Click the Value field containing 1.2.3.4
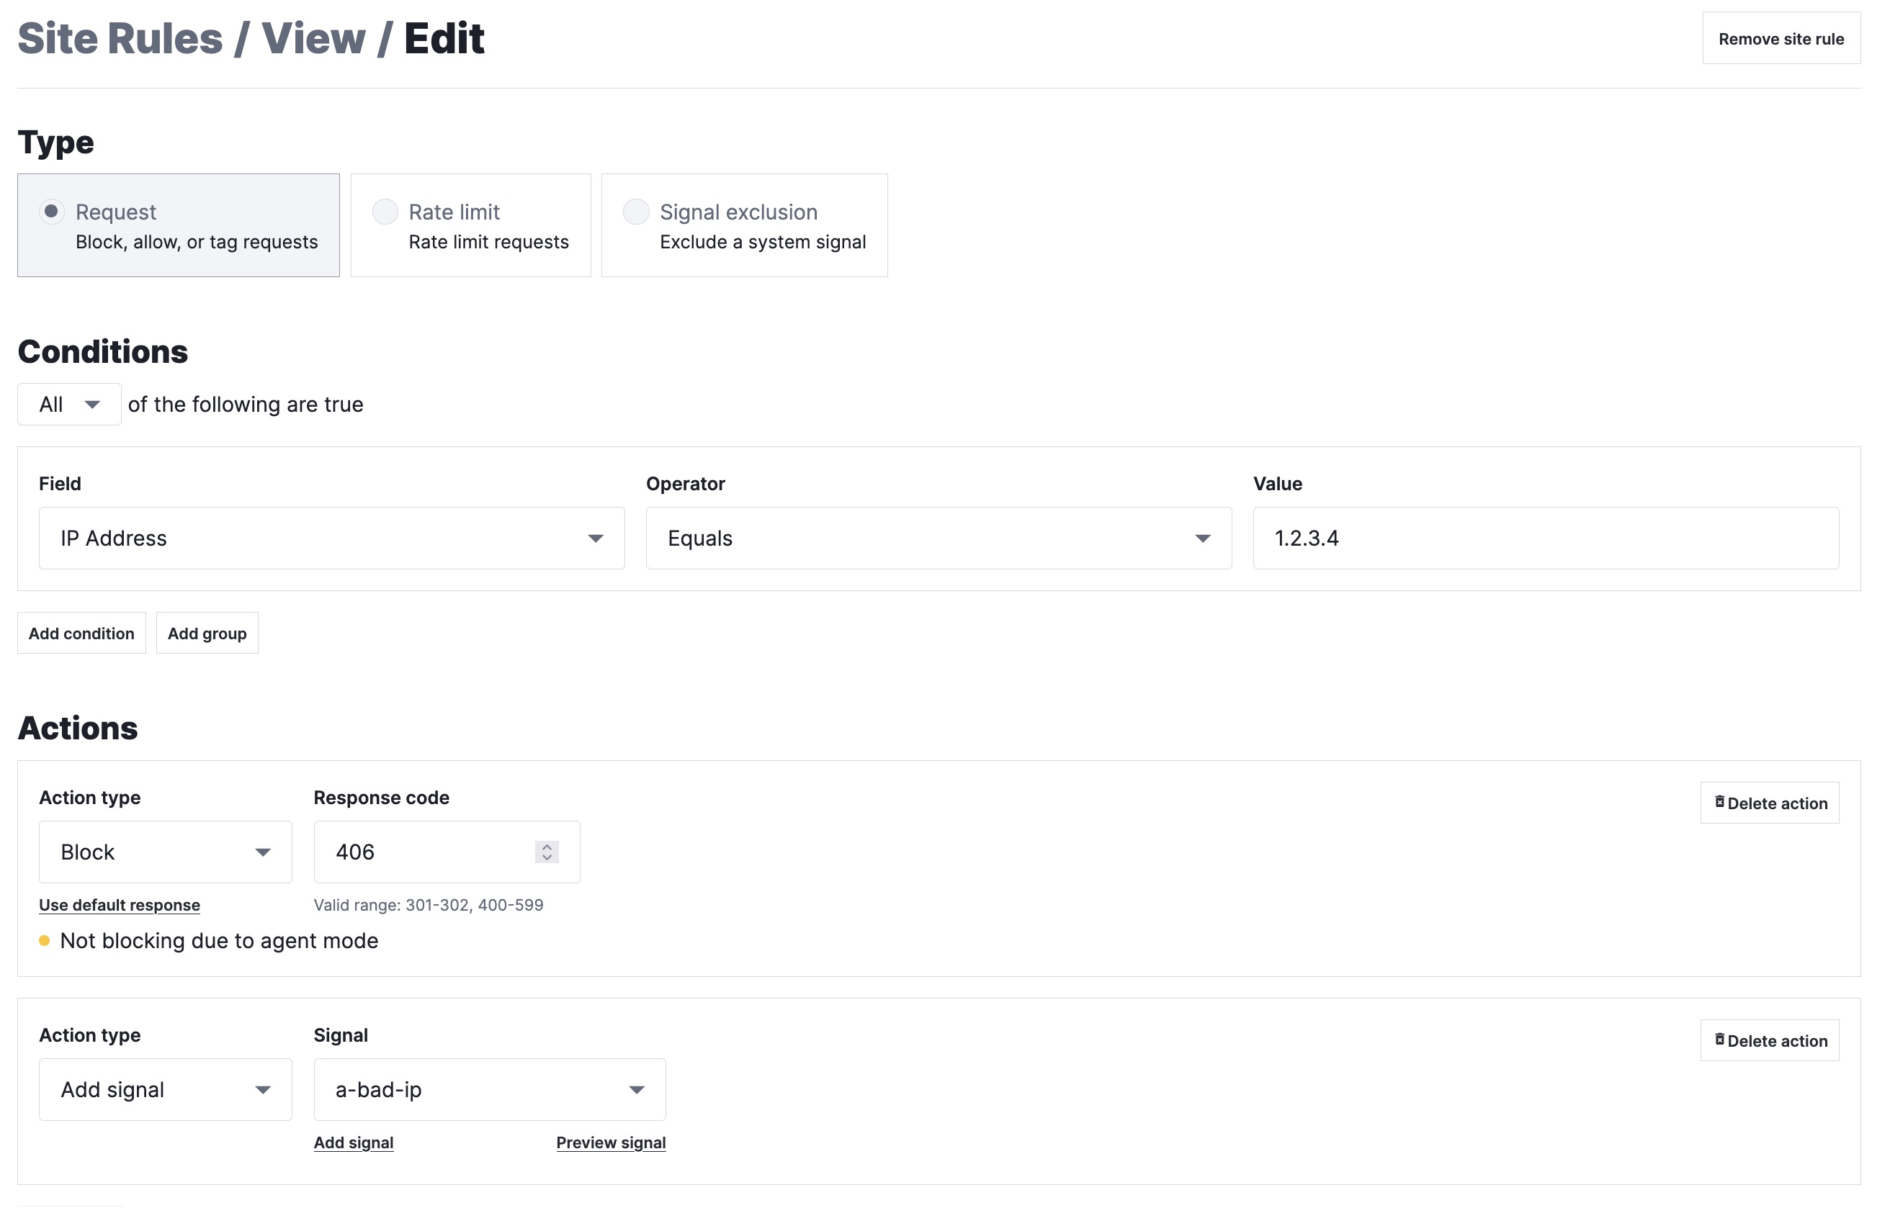Screen dimensions: 1890x1208 [1545, 538]
